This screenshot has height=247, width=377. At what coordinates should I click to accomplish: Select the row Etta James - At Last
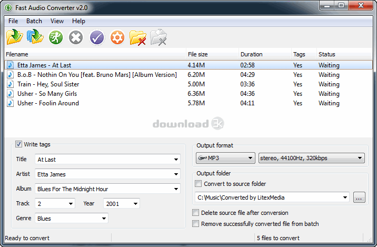point(188,65)
